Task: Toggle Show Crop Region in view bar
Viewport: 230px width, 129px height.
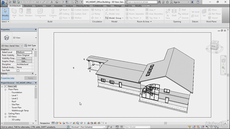Action: coord(74,123)
